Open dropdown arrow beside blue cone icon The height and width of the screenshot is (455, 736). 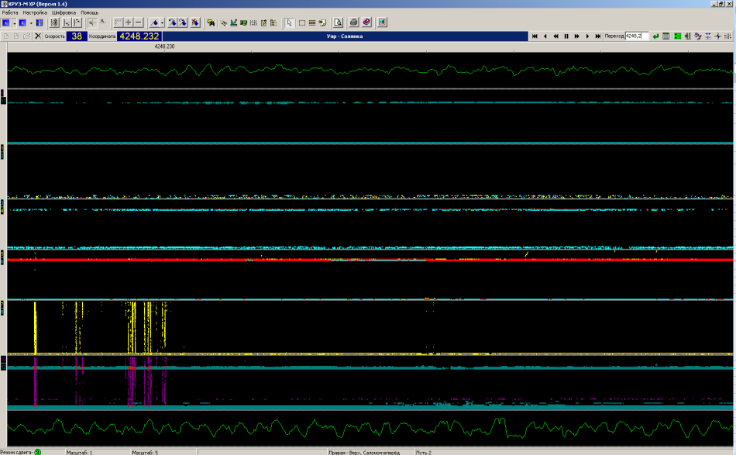tap(163, 22)
